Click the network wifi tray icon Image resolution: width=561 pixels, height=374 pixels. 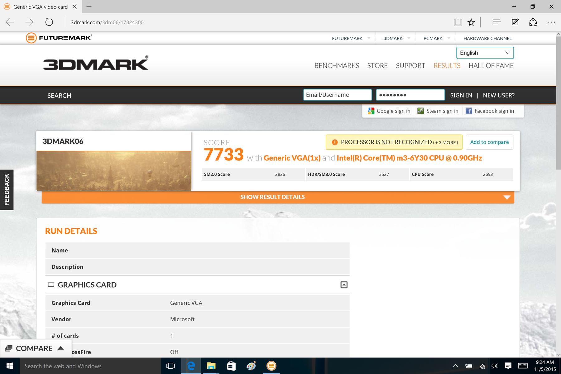[482, 366]
